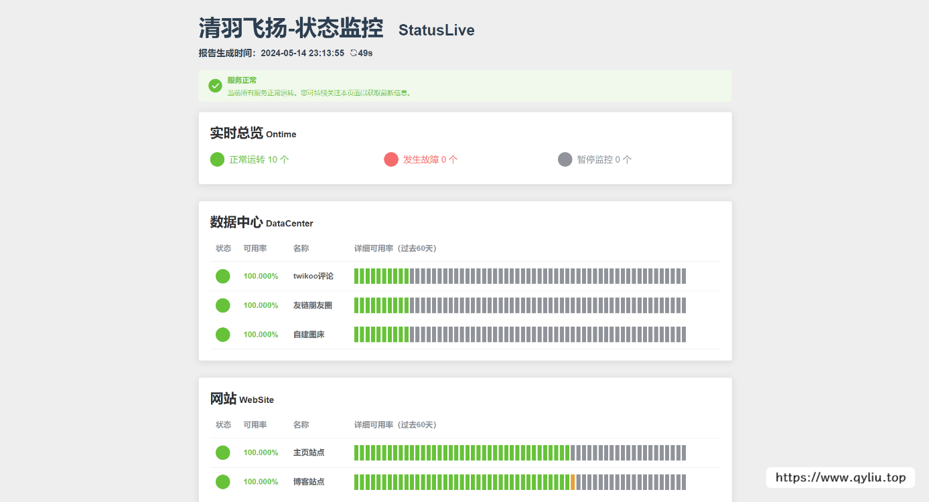
Task: Click the gray 暂停监控 status circle
Action: (x=565, y=159)
